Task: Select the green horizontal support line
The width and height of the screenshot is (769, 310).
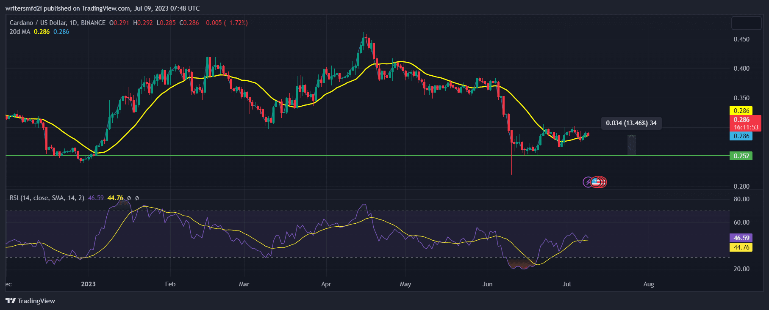Action: [x=297, y=156]
